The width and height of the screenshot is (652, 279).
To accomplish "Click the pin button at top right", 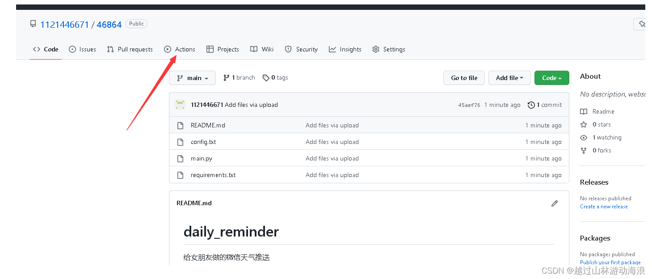I will point(640,24).
